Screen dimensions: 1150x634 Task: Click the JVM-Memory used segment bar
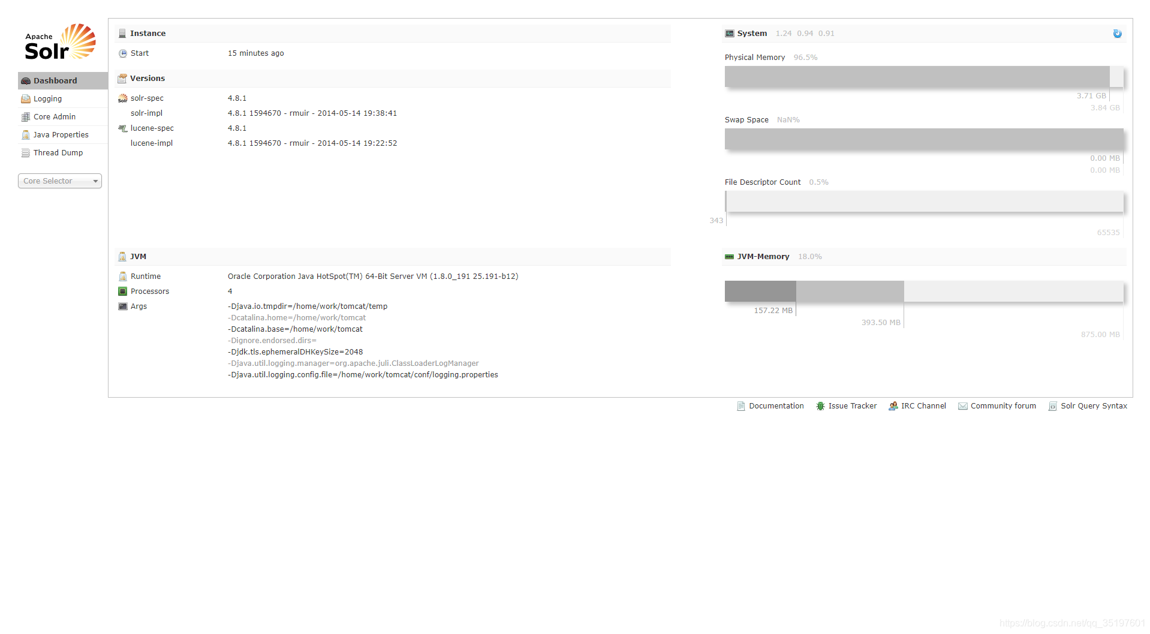coord(760,292)
